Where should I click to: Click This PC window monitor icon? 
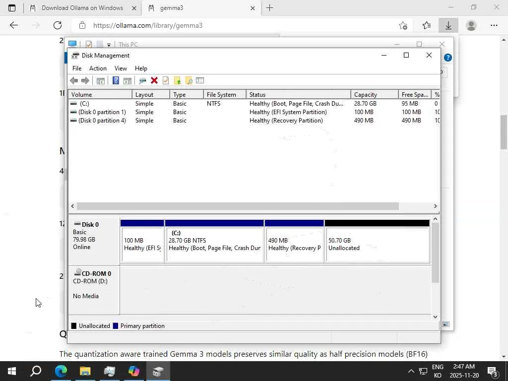point(72,44)
